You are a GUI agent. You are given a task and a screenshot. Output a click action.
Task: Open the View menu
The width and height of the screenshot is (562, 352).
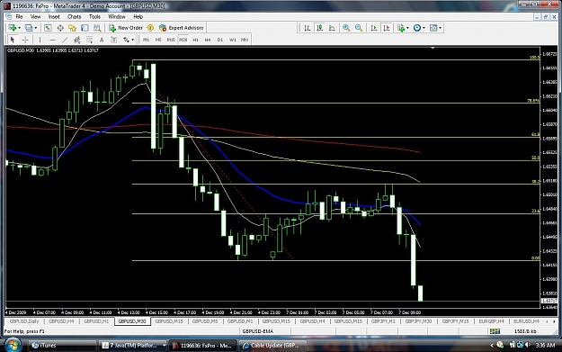point(35,16)
